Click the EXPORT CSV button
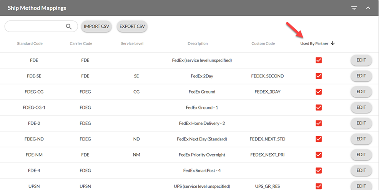The image size is (379, 190). 132,26
